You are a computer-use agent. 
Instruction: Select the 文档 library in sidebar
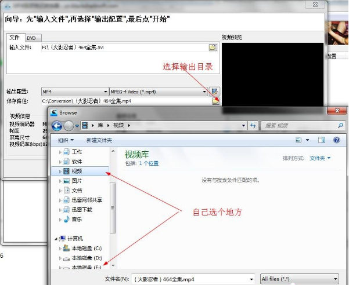click(77, 191)
